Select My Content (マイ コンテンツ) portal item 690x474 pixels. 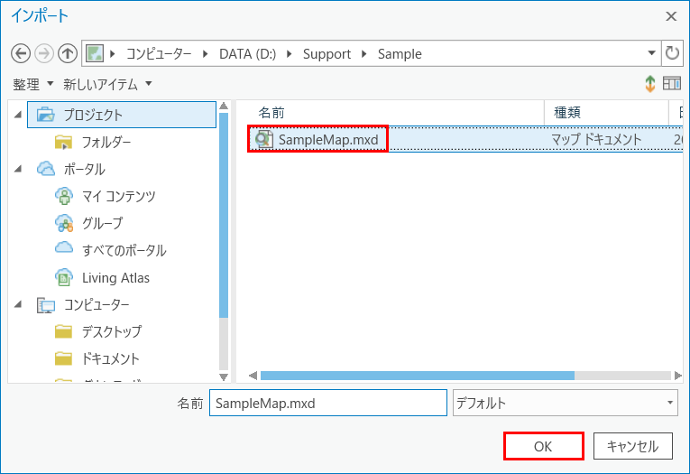pyautogui.click(x=118, y=196)
